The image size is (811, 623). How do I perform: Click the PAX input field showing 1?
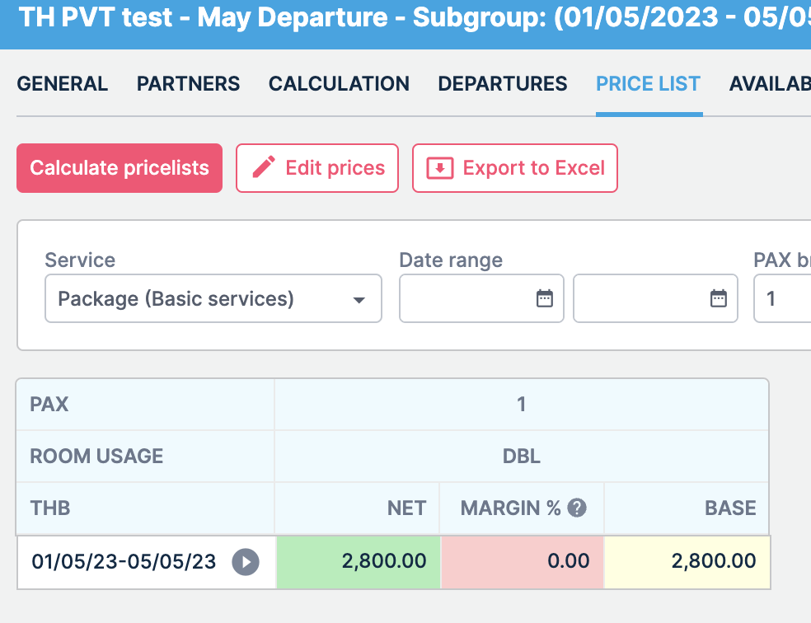(x=782, y=298)
